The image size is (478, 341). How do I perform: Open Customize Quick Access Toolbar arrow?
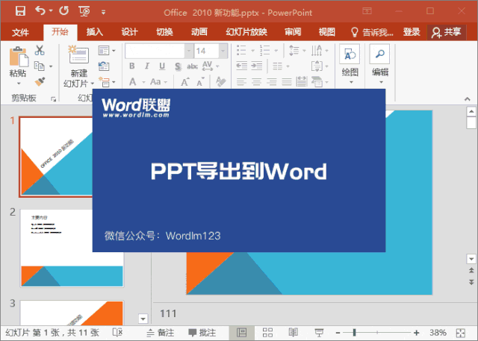(104, 13)
